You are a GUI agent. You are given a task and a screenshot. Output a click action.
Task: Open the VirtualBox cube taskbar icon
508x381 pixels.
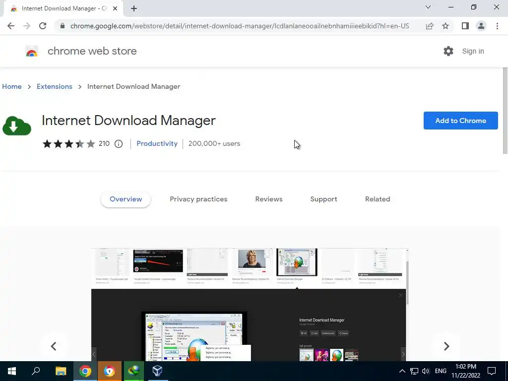[157, 371]
